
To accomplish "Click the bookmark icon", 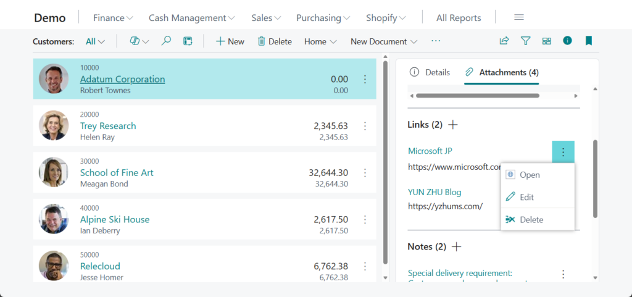I will point(588,41).
